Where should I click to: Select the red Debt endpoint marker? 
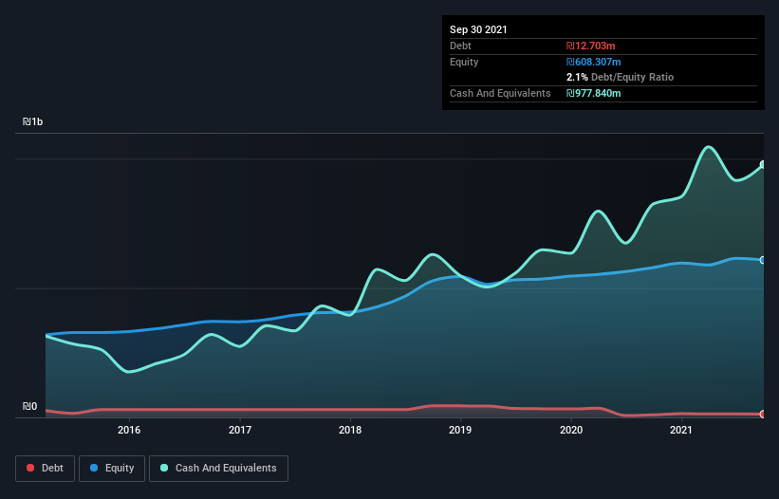[763, 415]
